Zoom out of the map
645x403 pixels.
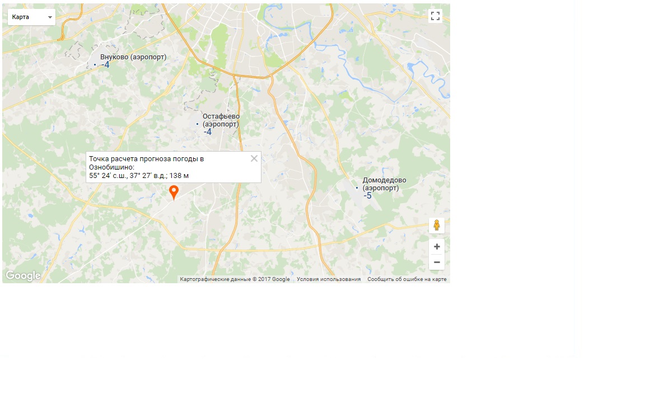click(437, 263)
